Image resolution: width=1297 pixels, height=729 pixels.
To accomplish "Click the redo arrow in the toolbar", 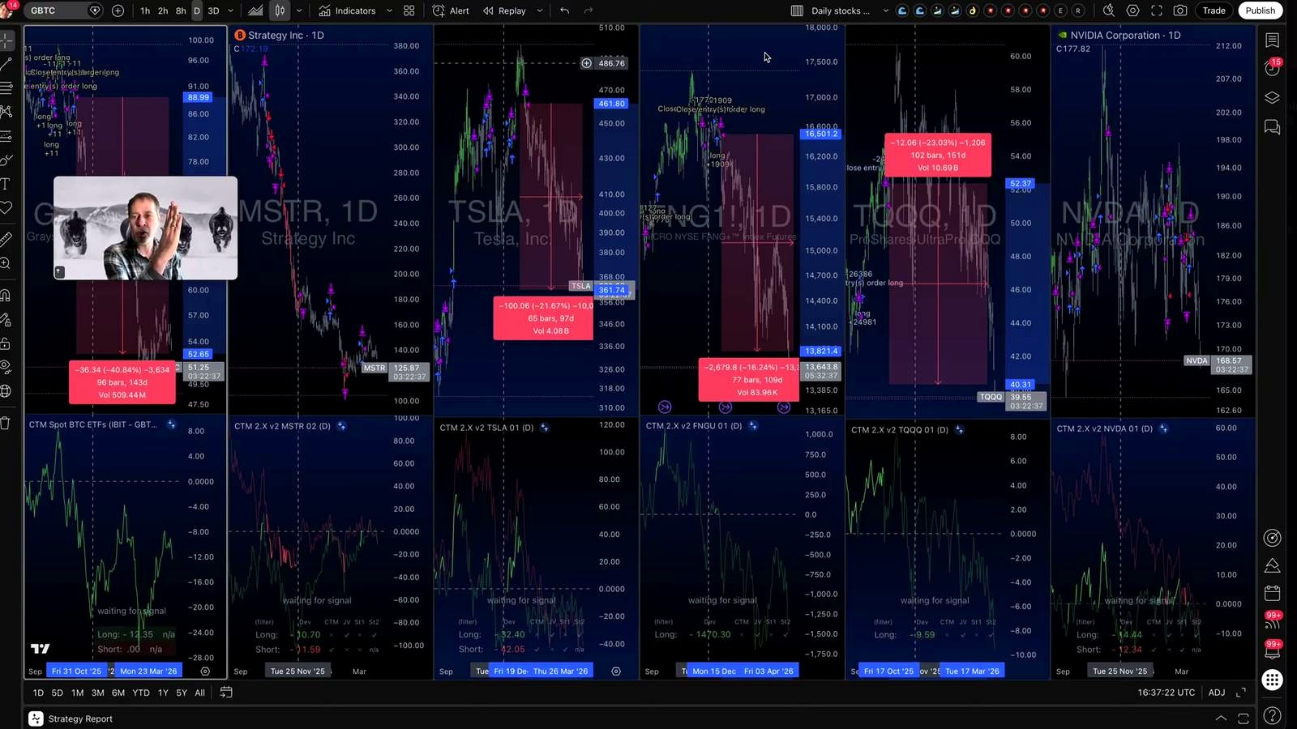I will 589,11.
